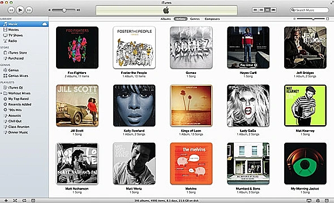334x203 pixels.
Task: Open Radio in the sidebar
Action: (x=12, y=41)
